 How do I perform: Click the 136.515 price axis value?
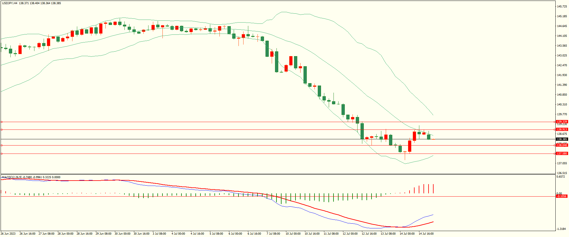(562, 173)
